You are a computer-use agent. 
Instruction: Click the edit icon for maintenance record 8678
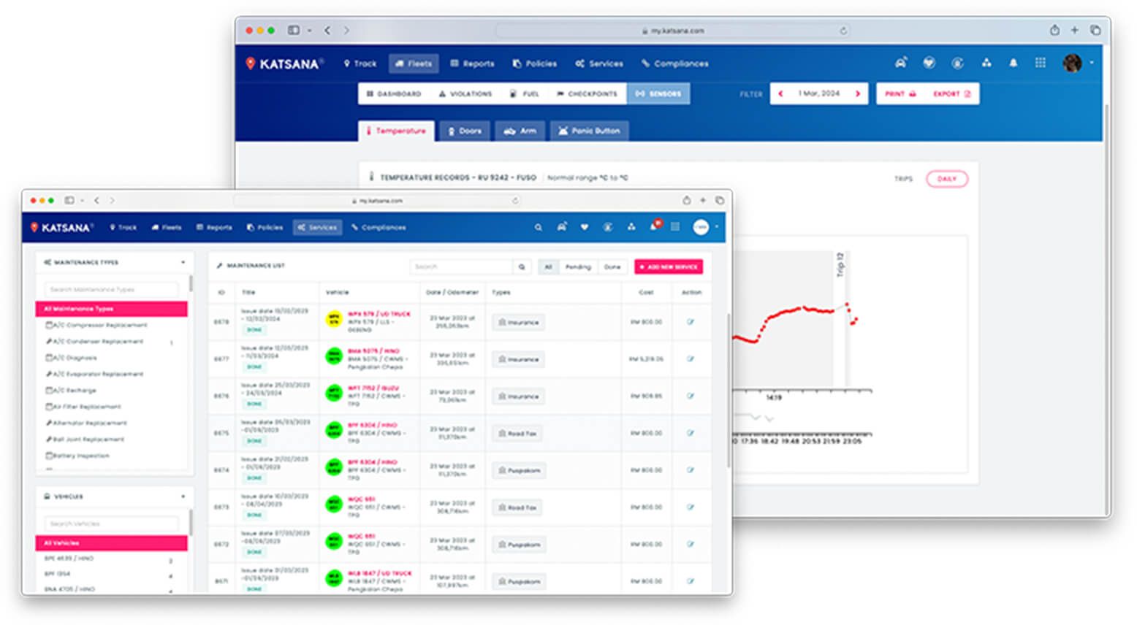(x=691, y=321)
